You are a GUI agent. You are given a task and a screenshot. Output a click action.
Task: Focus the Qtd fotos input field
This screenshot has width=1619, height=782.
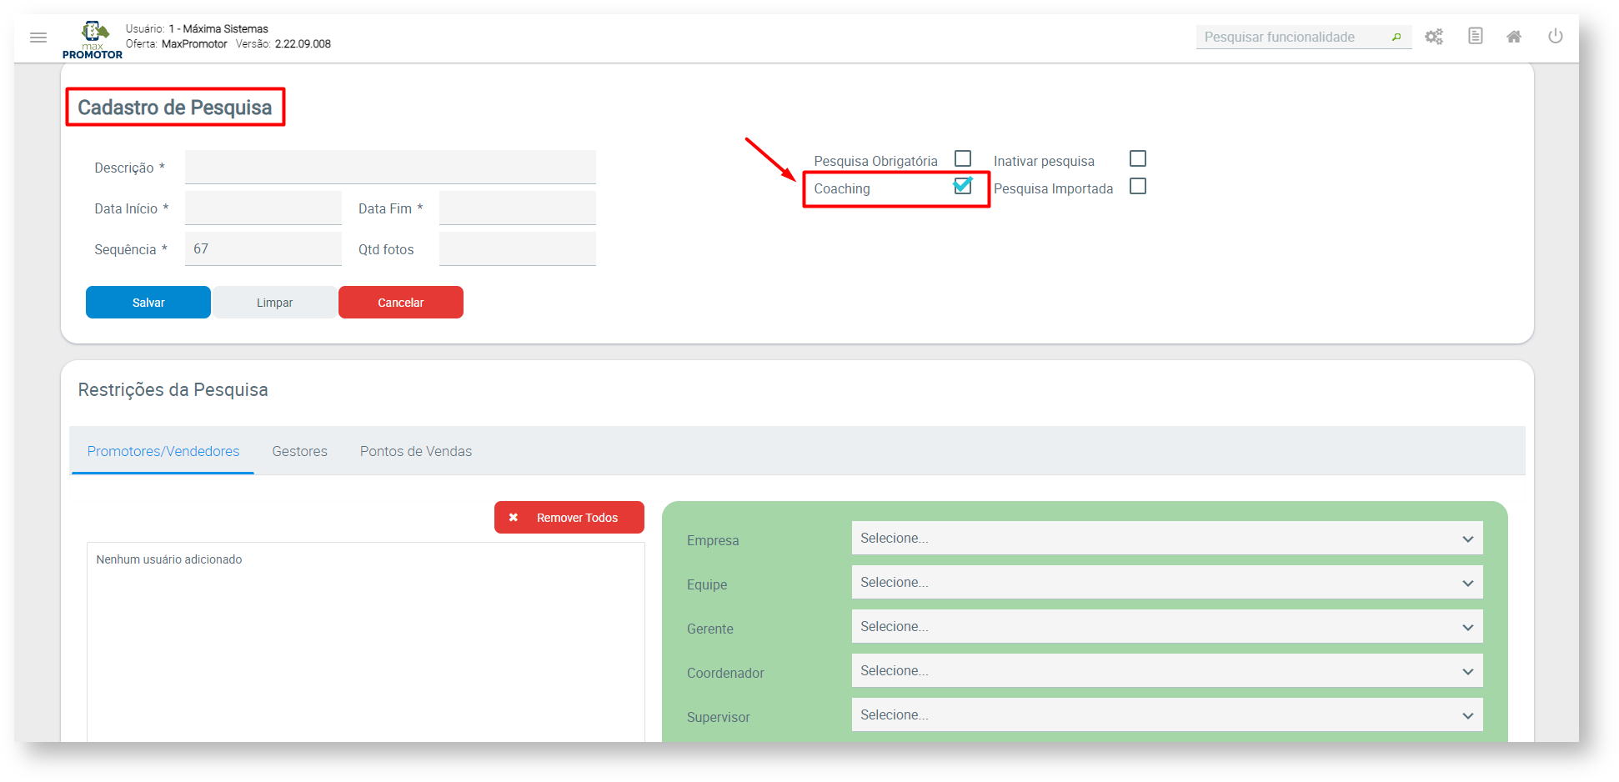coord(518,248)
